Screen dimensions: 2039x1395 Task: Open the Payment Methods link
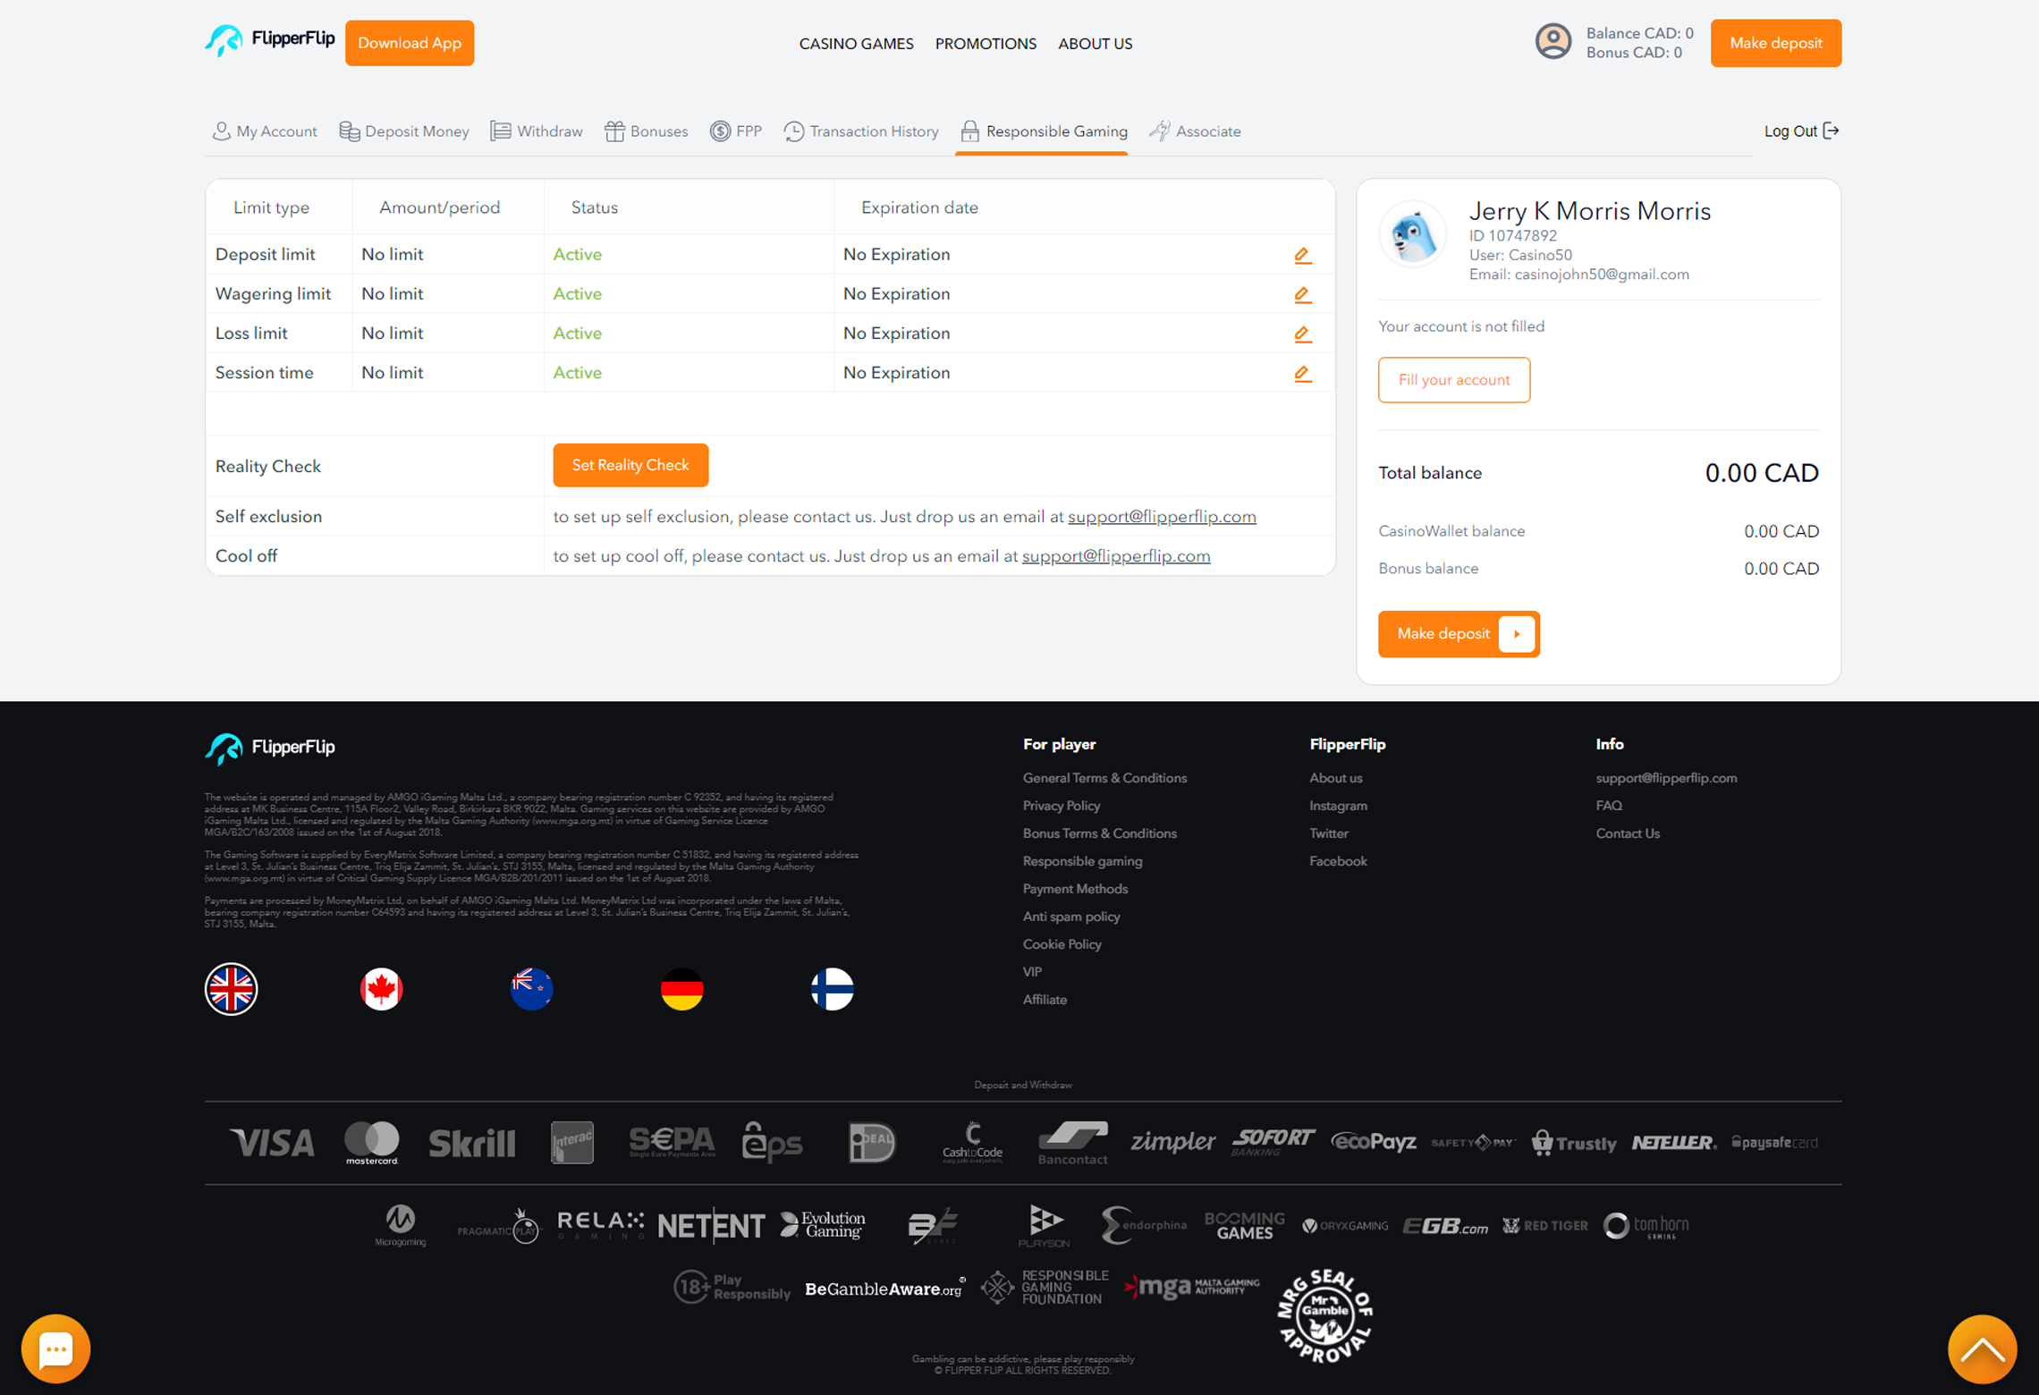[x=1075, y=889]
